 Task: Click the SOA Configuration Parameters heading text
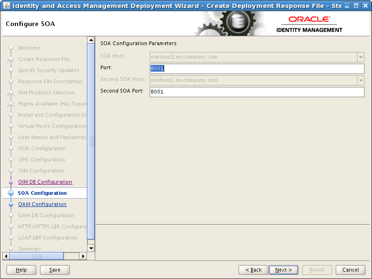tap(138, 43)
